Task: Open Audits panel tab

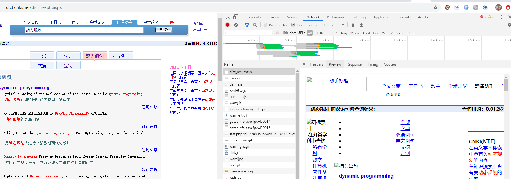Action: tap(423, 17)
